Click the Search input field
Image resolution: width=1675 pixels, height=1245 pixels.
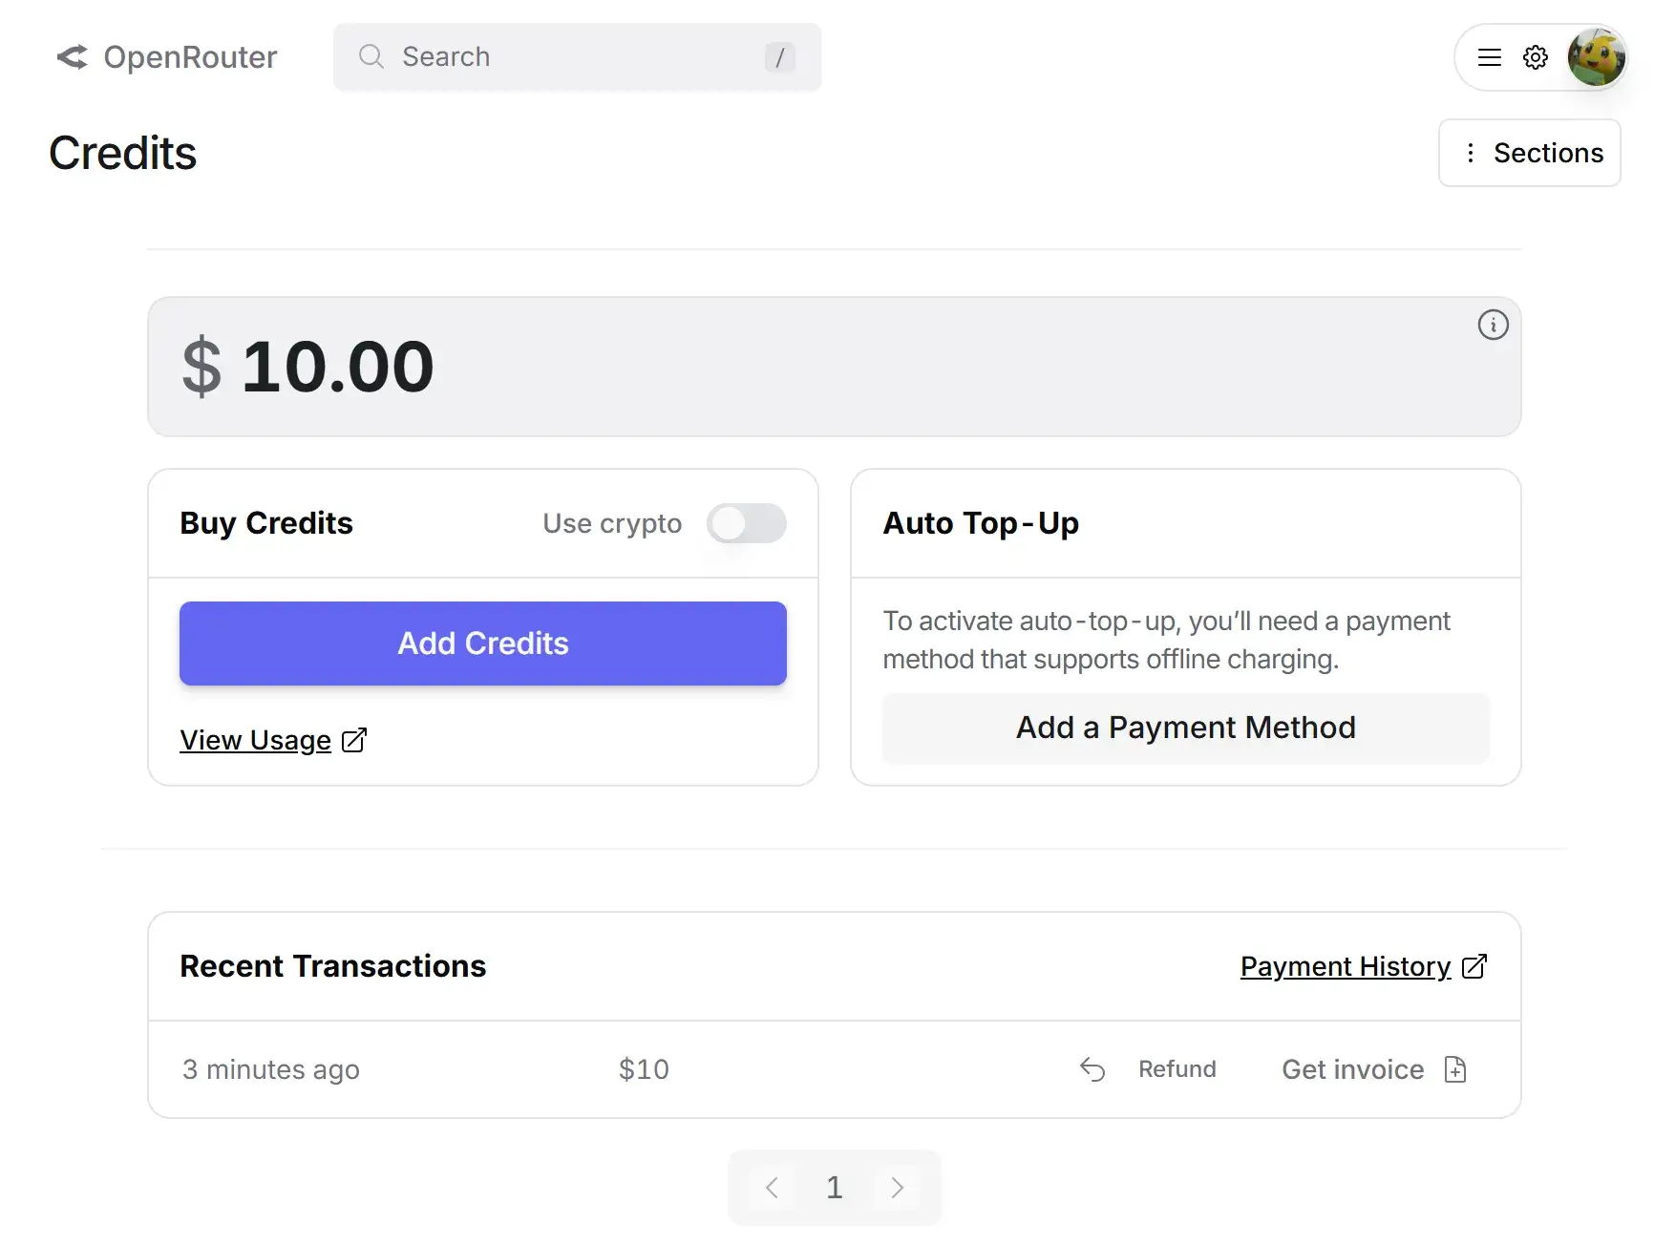point(577,57)
